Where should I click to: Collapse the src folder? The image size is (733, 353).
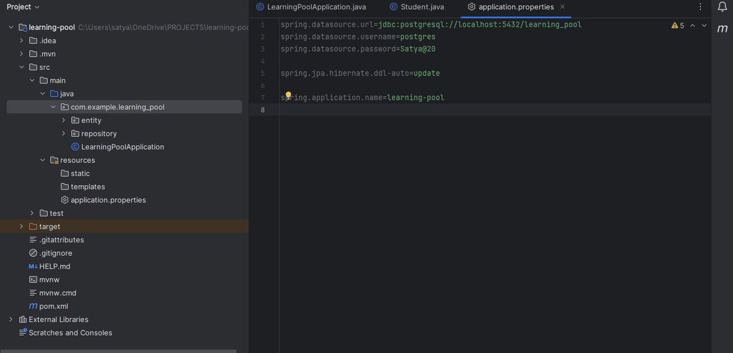(x=21, y=67)
